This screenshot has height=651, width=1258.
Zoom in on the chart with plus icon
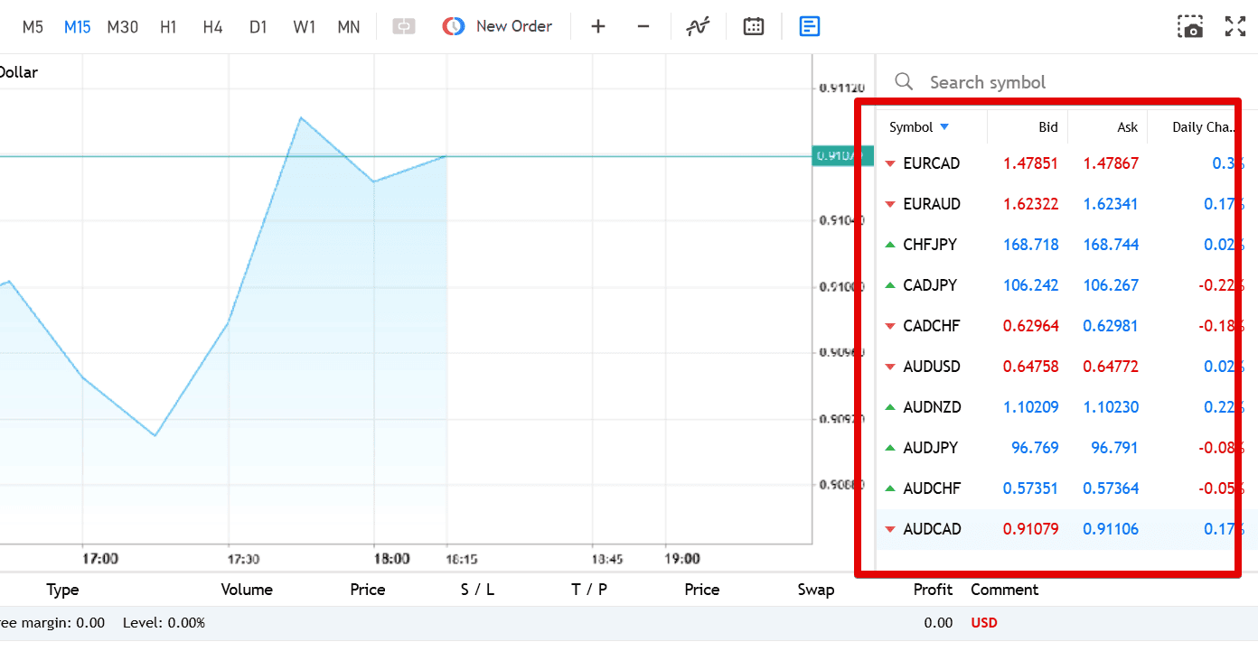pos(597,26)
